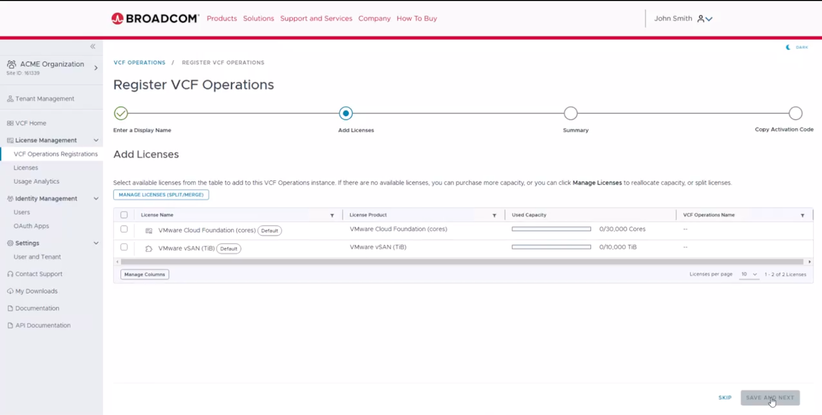The image size is (822, 415).
Task: Toggle Dark mode moon icon
Action: click(788, 47)
